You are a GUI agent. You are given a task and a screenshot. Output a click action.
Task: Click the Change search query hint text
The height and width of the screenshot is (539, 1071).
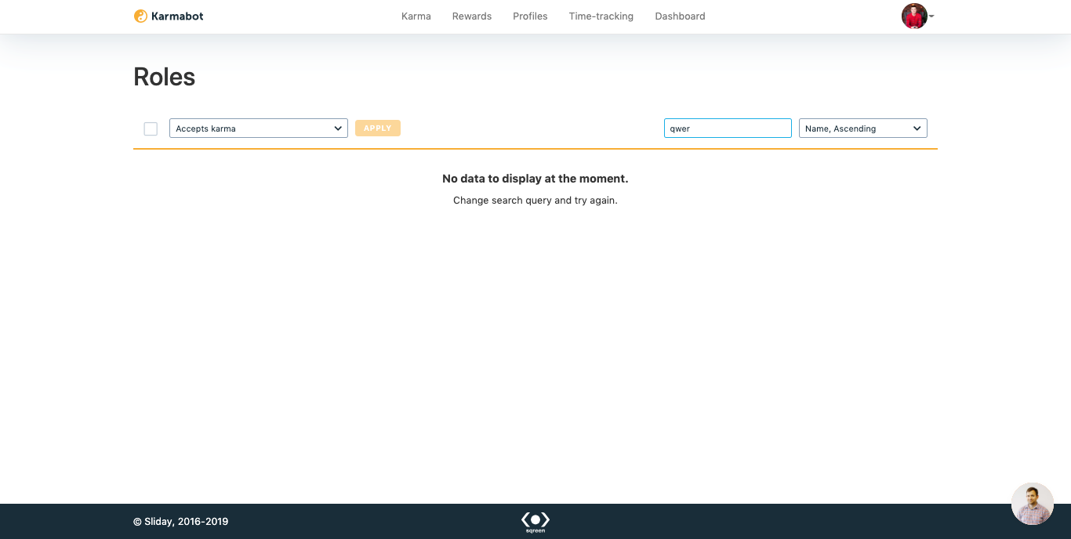pyautogui.click(x=535, y=201)
